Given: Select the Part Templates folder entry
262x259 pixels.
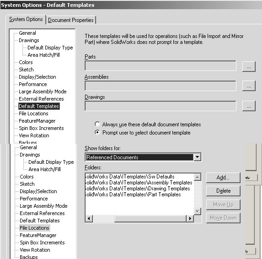Looking at the screenshot, I should coord(133,194).
